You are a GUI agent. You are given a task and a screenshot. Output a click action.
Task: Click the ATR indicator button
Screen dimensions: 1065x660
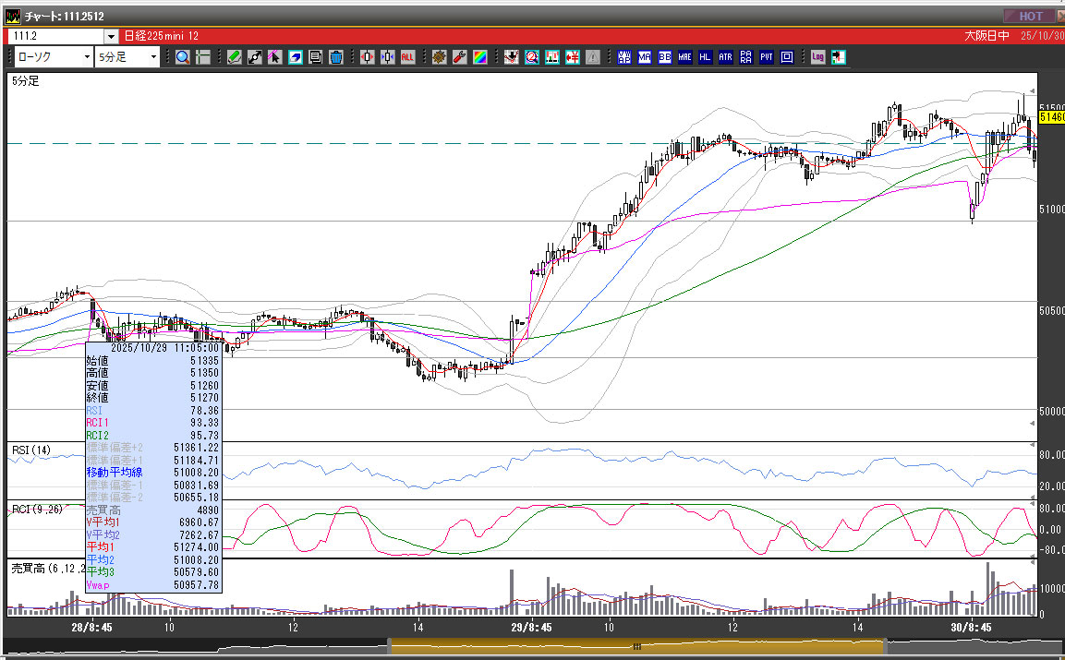[x=725, y=57]
